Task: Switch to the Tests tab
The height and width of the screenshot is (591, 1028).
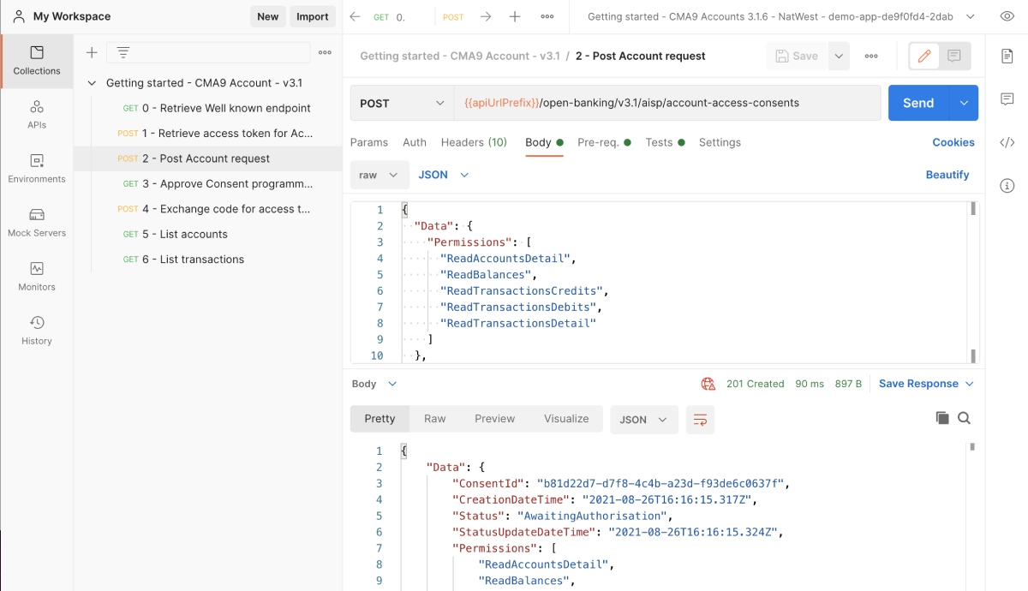Action: (666, 142)
